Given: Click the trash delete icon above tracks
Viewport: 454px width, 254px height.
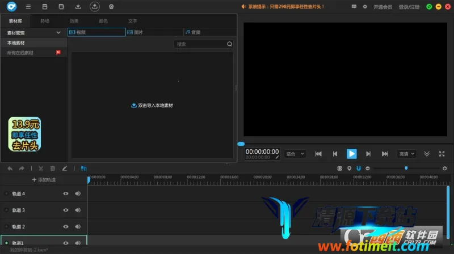Looking at the screenshot, I should (53, 168).
